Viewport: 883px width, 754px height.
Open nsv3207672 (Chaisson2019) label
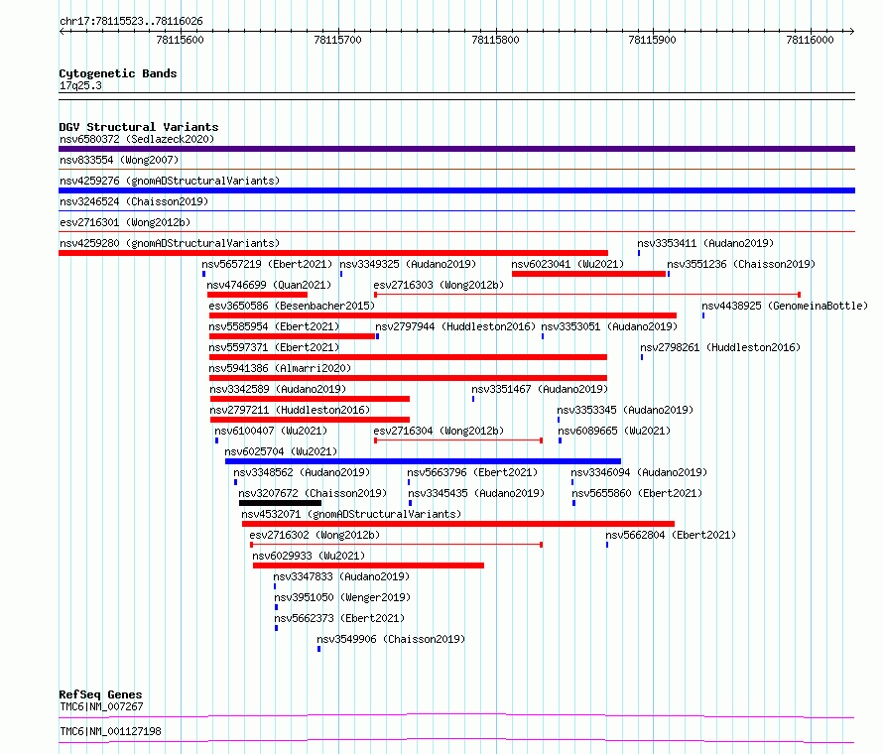point(313,493)
